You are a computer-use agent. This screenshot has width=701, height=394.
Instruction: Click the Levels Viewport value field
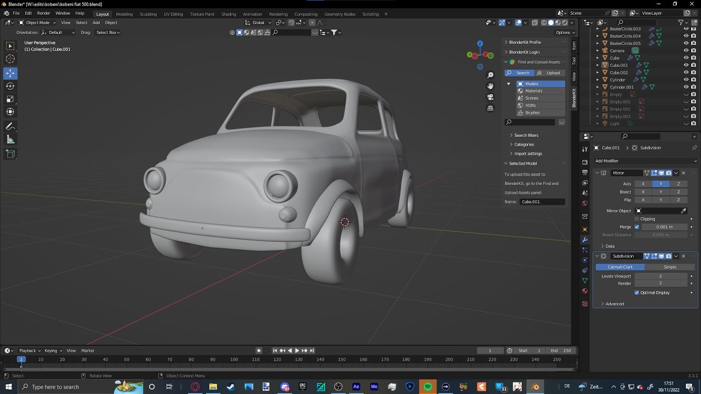tap(660, 276)
